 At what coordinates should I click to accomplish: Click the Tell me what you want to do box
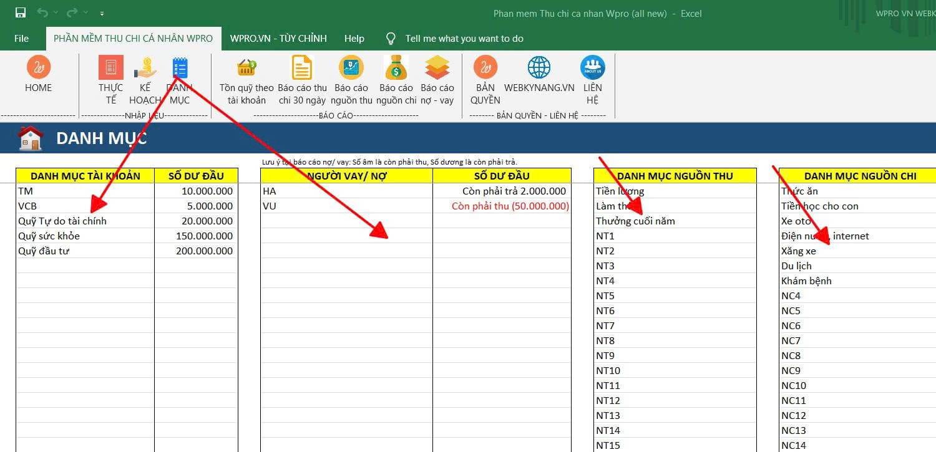pos(464,39)
